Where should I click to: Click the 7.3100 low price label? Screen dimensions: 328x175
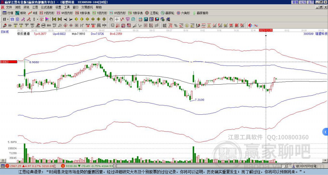coord(199,100)
